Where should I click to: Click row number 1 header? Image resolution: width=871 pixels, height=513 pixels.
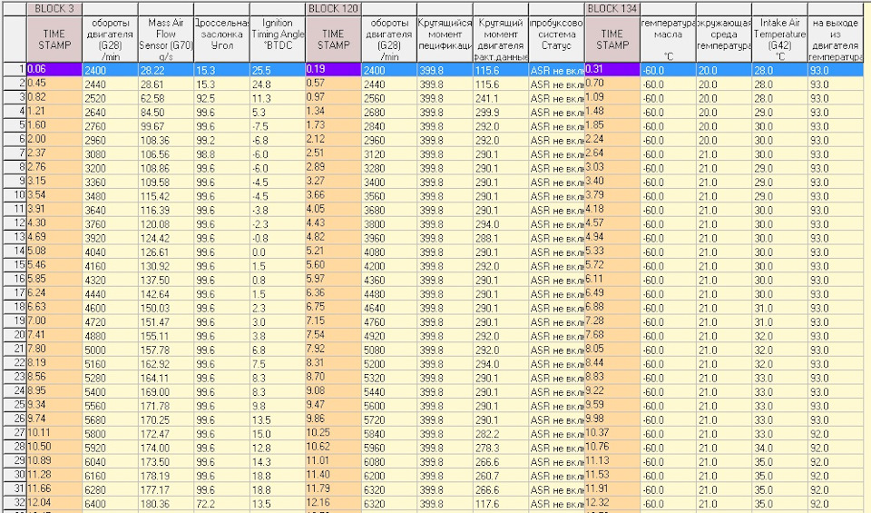[13, 69]
